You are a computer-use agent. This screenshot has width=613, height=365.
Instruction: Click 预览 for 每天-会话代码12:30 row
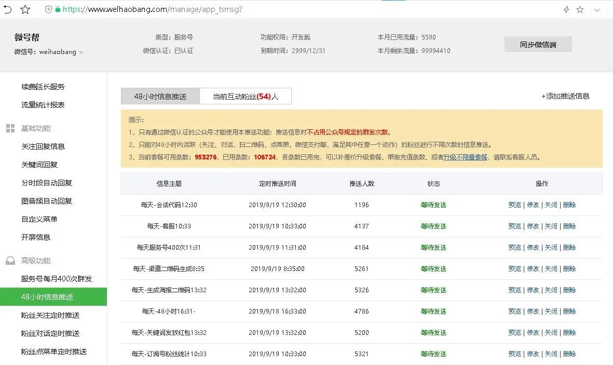(514, 205)
